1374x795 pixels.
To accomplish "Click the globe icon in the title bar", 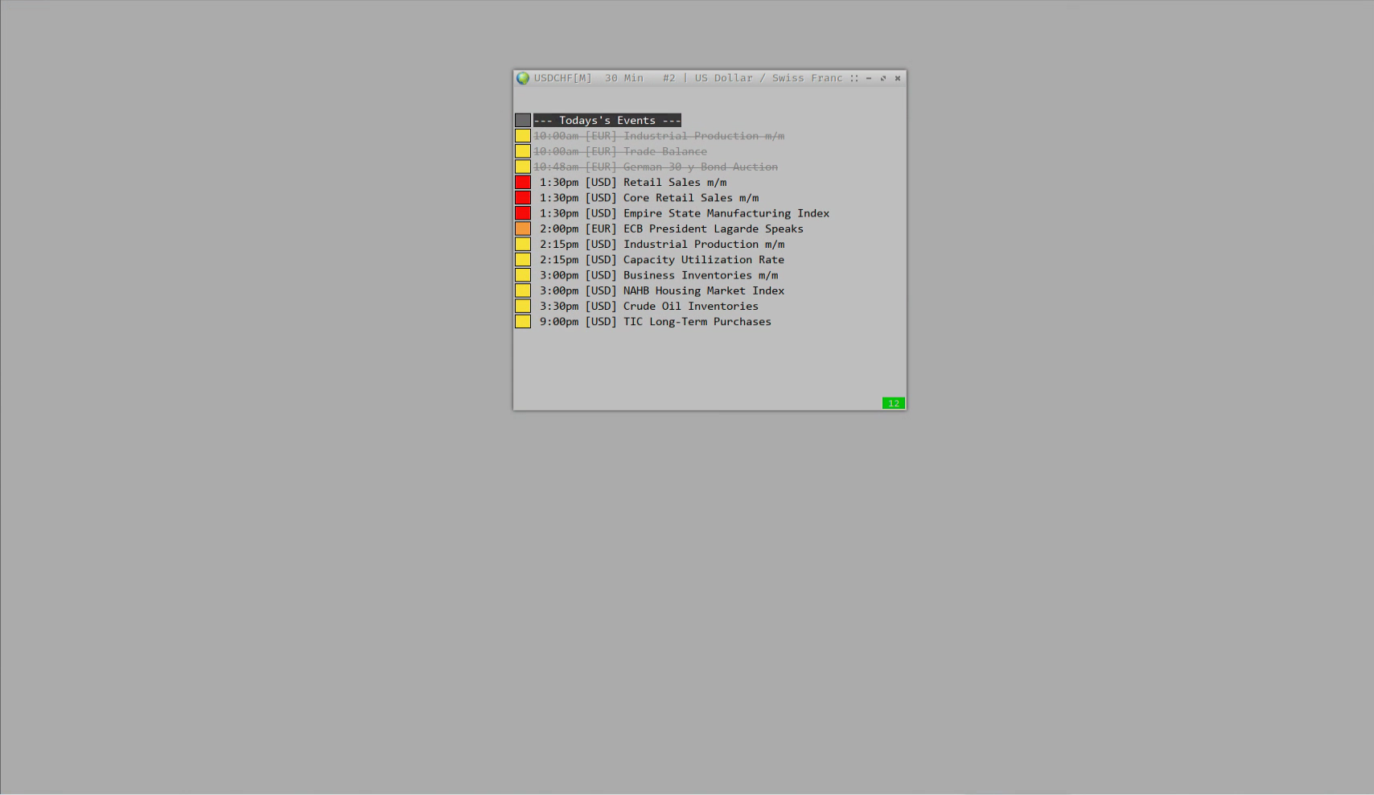I will (523, 78).
